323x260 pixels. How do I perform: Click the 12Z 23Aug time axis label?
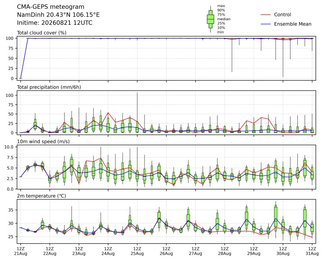[x=79, y=251]
